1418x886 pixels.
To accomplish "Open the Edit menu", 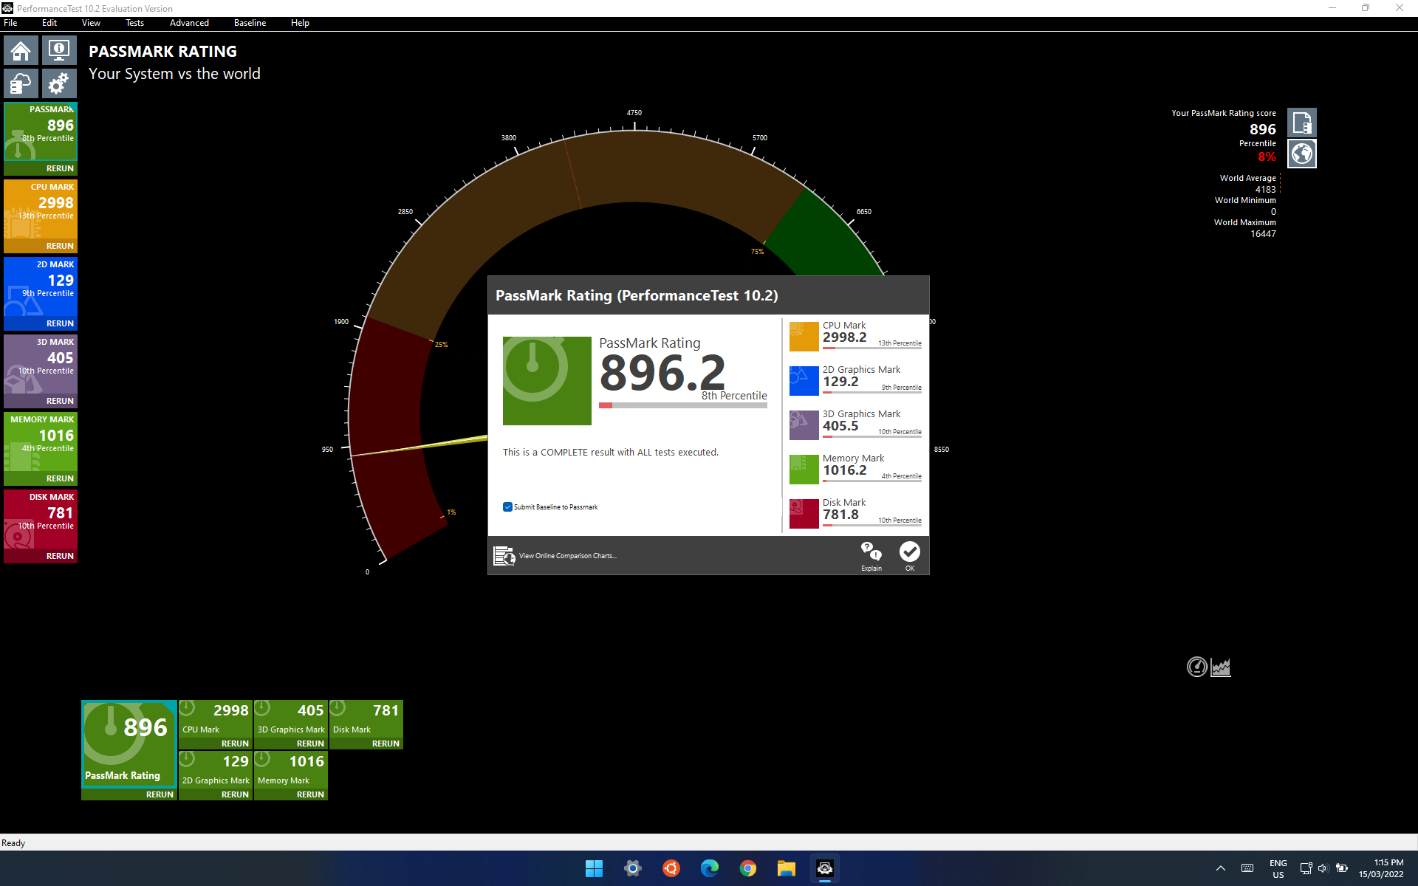I will tap(49, 23).
